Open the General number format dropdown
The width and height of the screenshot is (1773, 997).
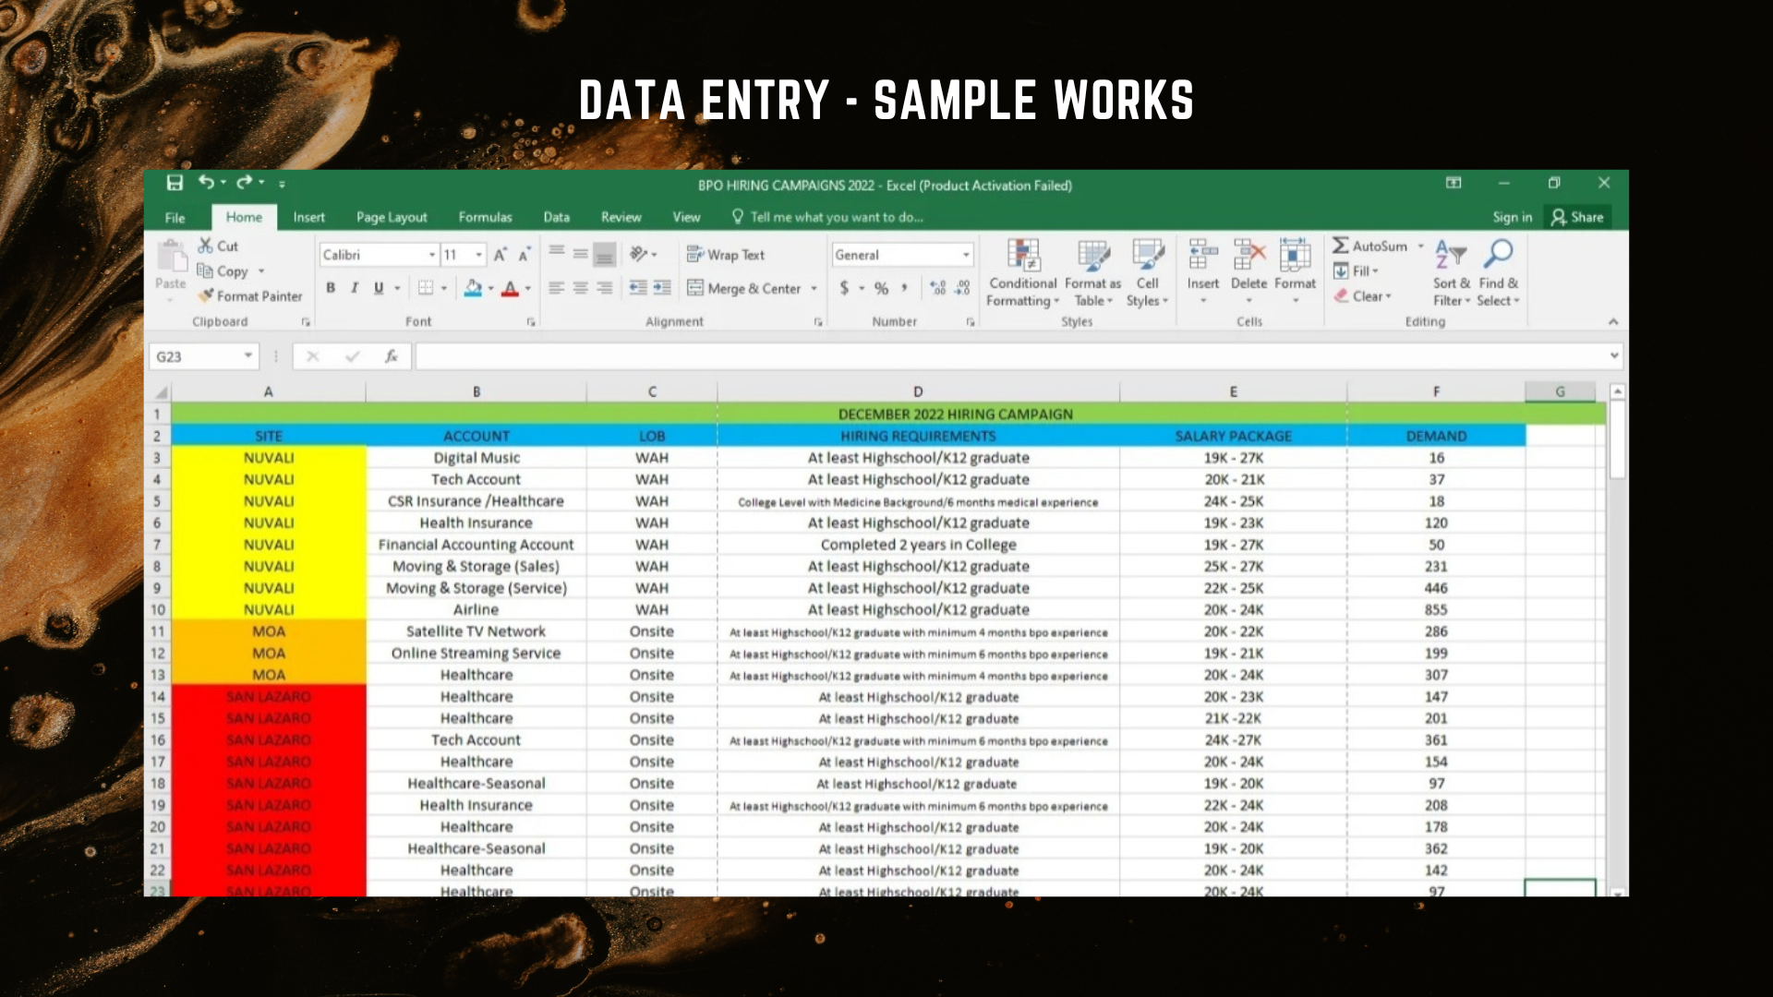point(966,255)
